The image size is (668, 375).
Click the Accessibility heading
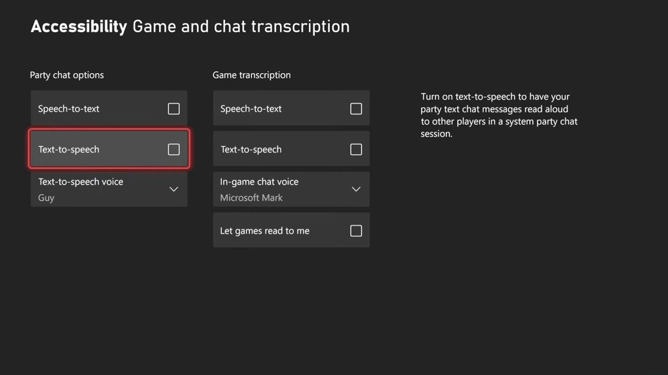click(78, 26)
